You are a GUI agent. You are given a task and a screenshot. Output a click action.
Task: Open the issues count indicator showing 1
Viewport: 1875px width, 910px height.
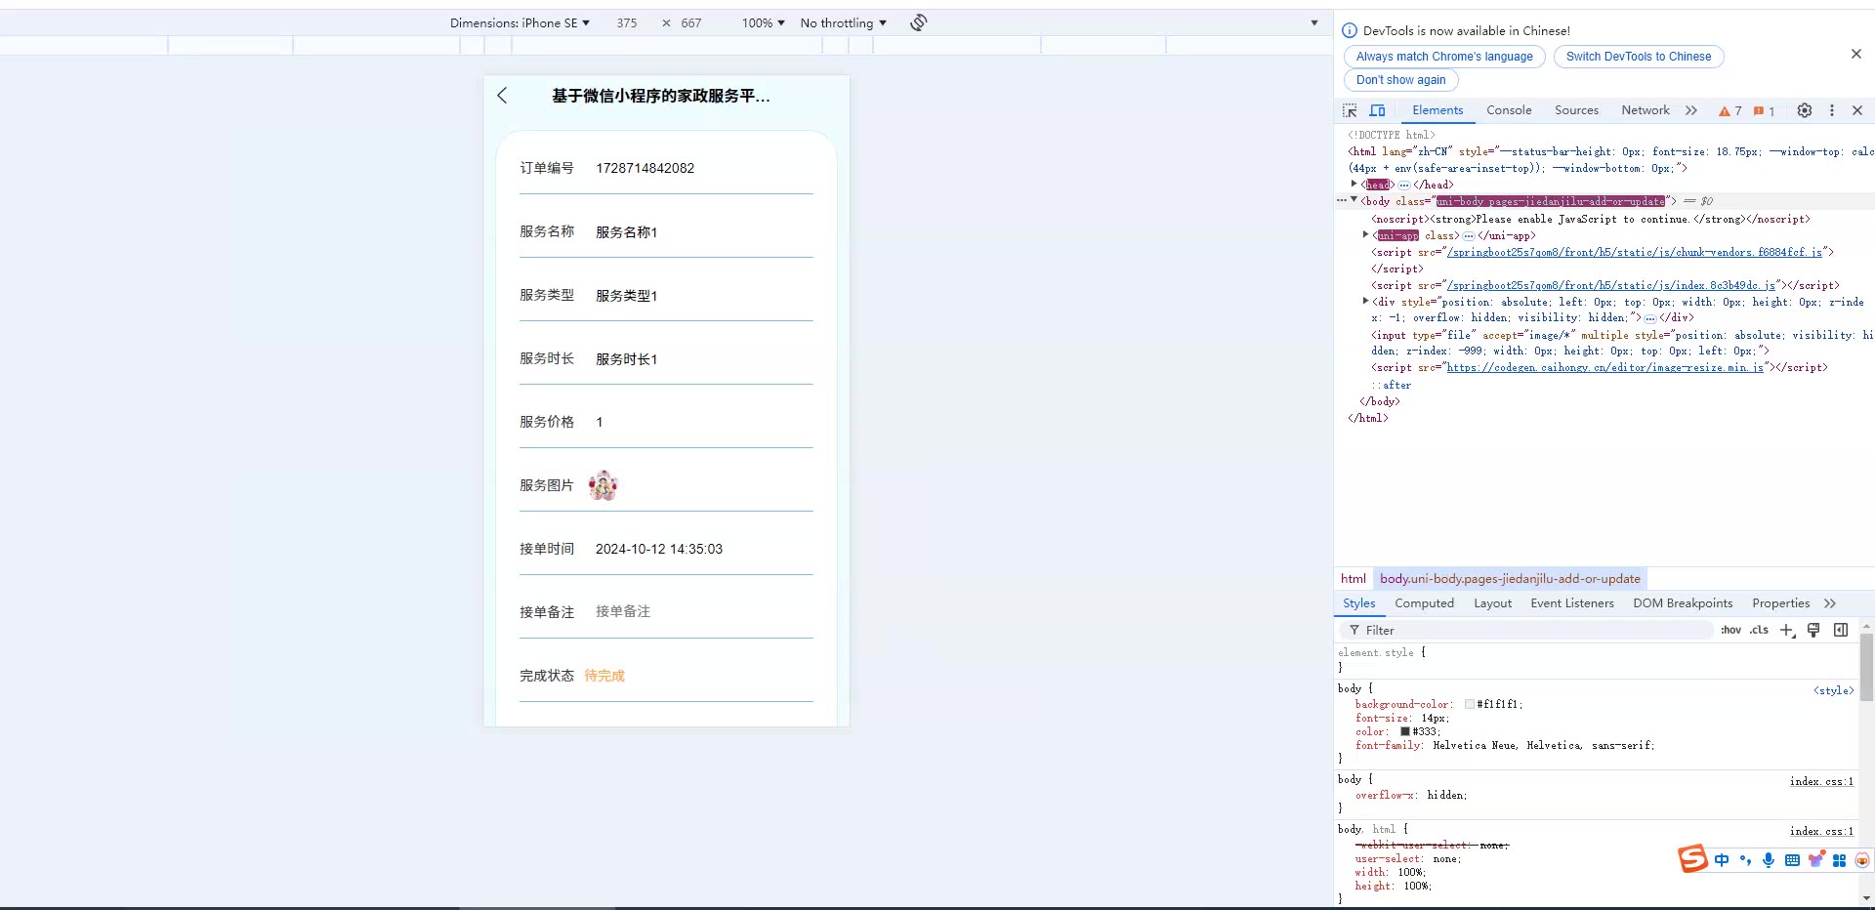pyautogui.click(x=1764, y=111)
